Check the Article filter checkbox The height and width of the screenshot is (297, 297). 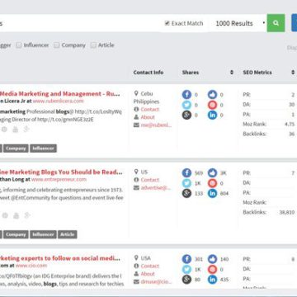point(93,45)
